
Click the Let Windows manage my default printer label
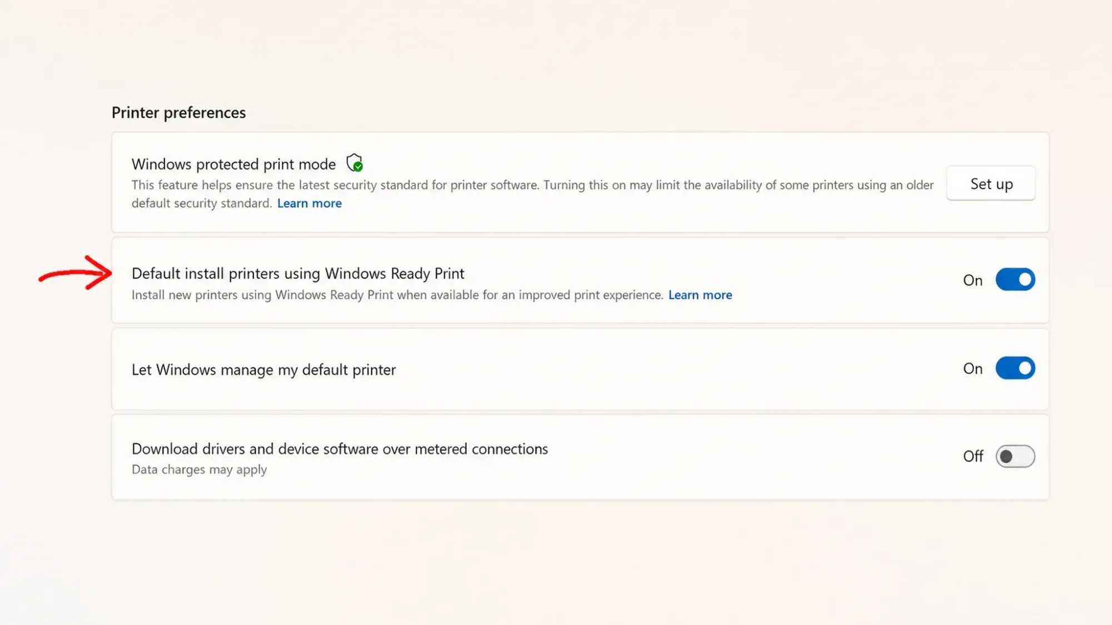coord(264,370)
